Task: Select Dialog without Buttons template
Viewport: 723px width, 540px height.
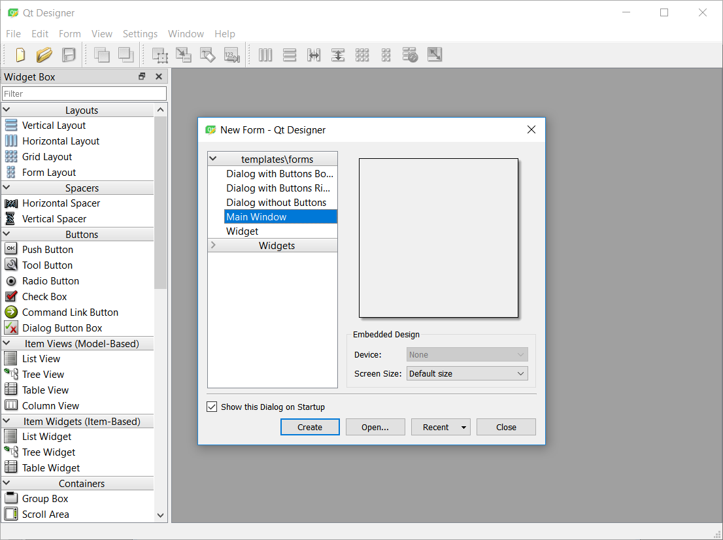Action: tap(277, 203)
